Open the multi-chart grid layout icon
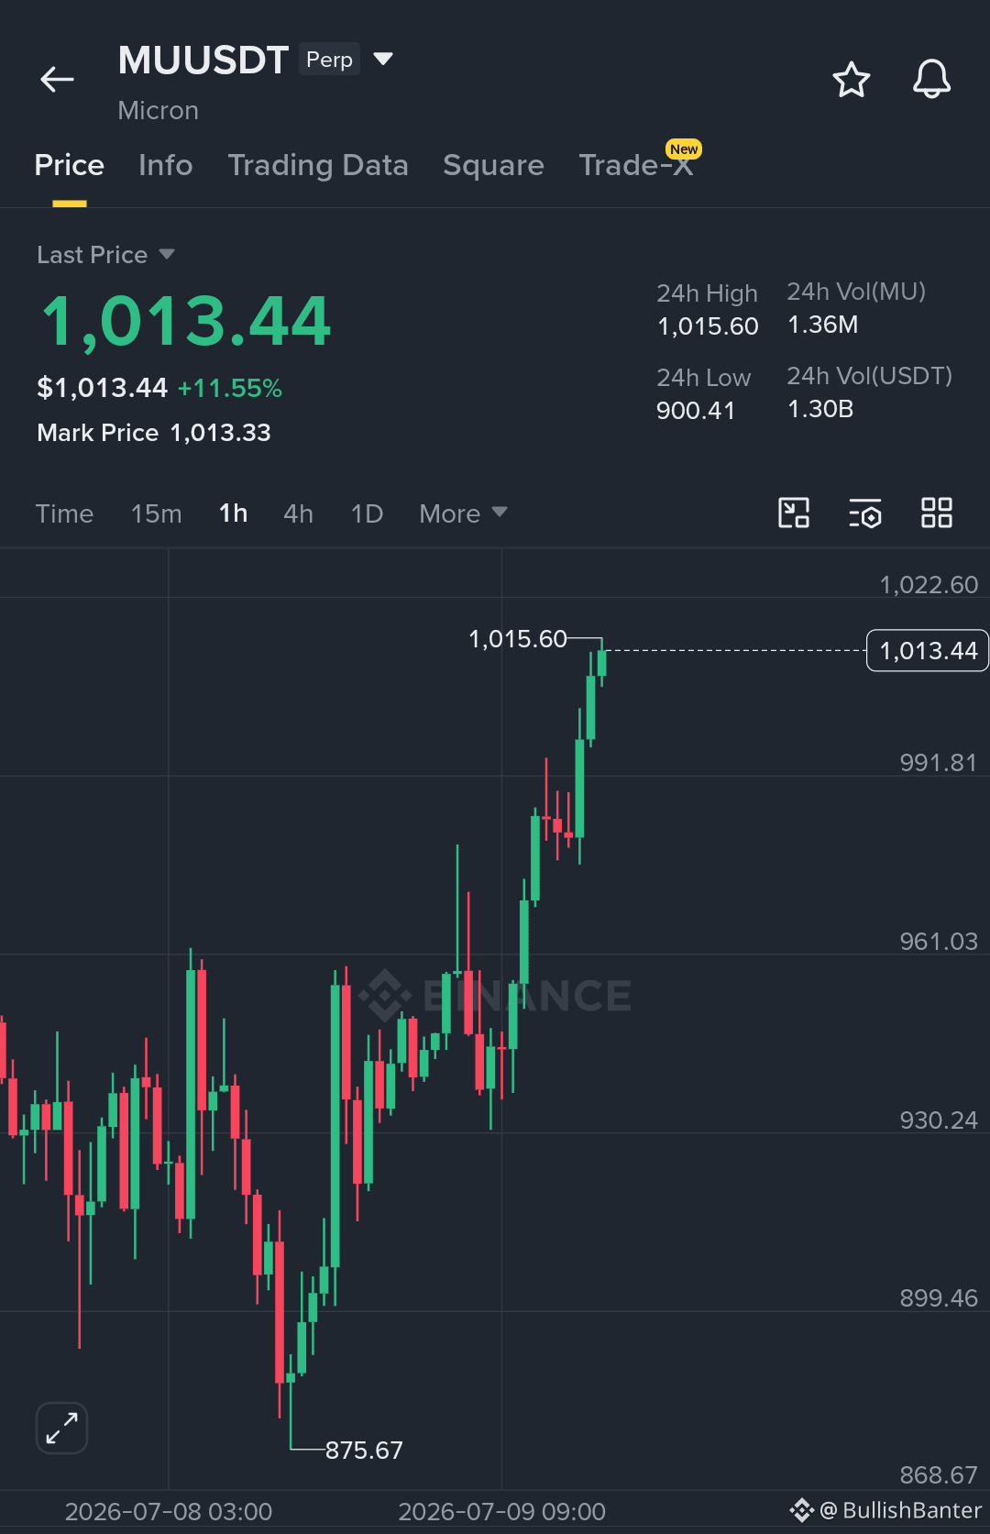This screenshot has width=990, height=1534. [x=937, y=513]
